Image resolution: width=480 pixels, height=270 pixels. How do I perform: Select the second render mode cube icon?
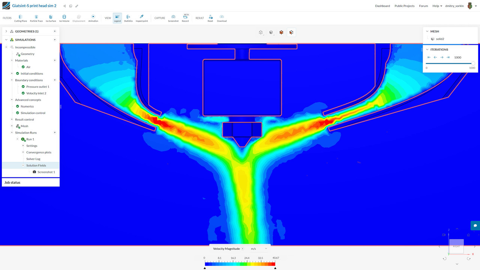pyautogui.click(x=271, y=32)
